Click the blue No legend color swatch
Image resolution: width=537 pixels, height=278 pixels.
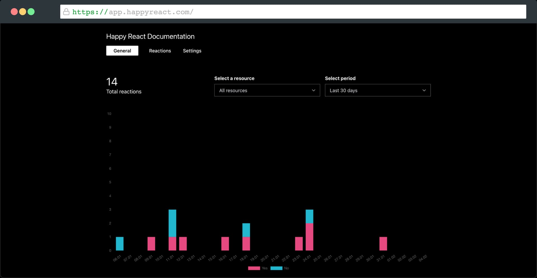click(276, 268)
